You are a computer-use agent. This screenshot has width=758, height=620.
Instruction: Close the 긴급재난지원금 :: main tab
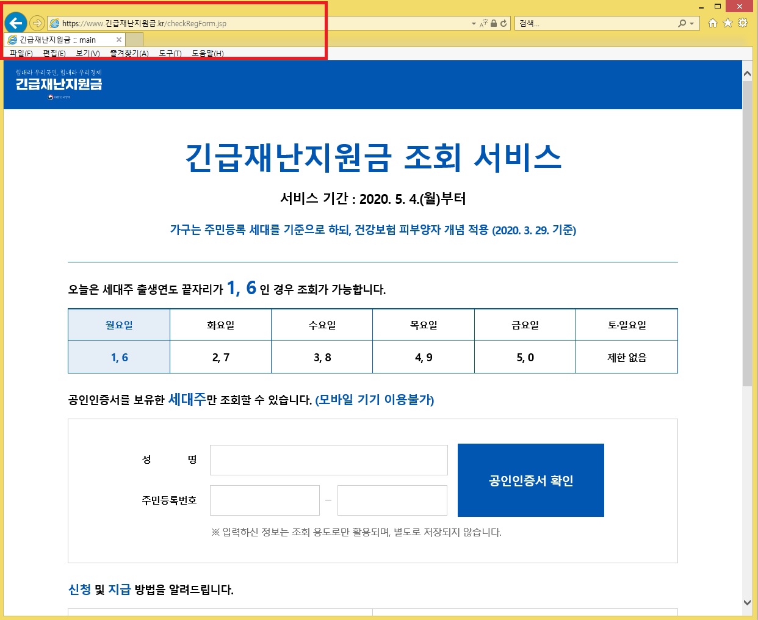pyautogui.click(x=119, y=40)
